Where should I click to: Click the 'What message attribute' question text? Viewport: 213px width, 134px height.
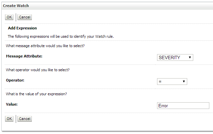pyautogui.click(x=45, y=46)
